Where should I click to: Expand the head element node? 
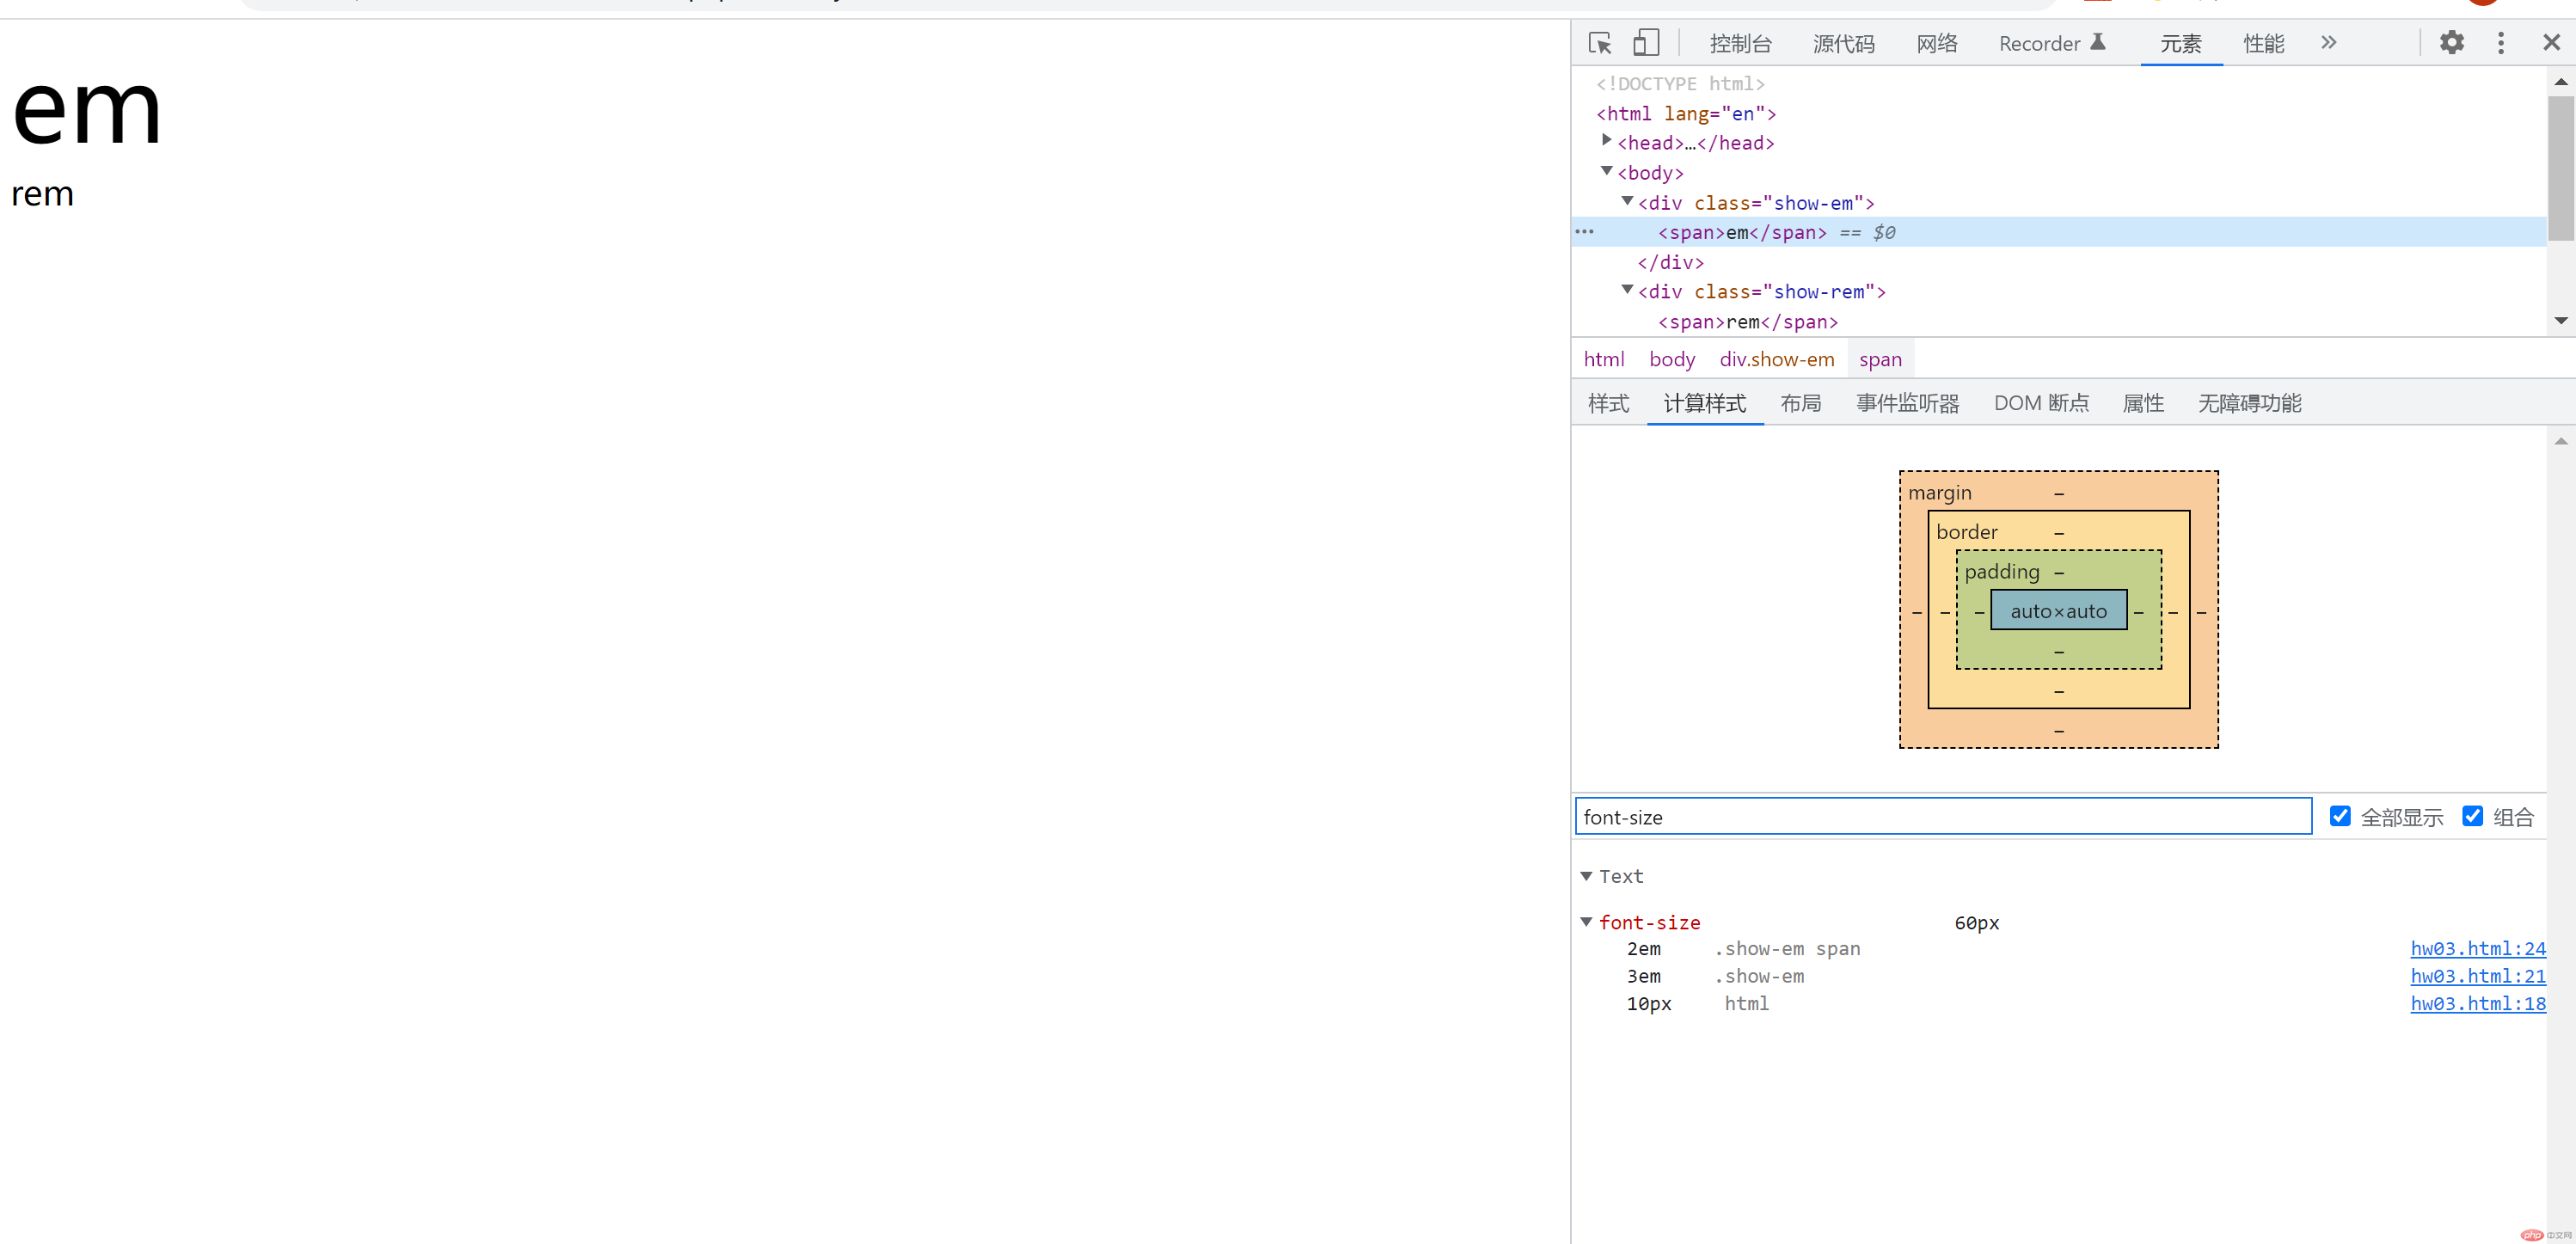1607,140
